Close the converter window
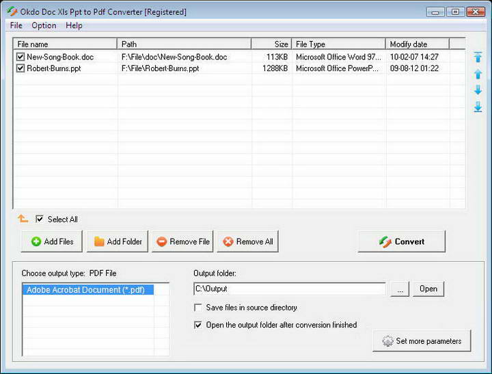This screenshot has height=374, width=492. (476, 12)
